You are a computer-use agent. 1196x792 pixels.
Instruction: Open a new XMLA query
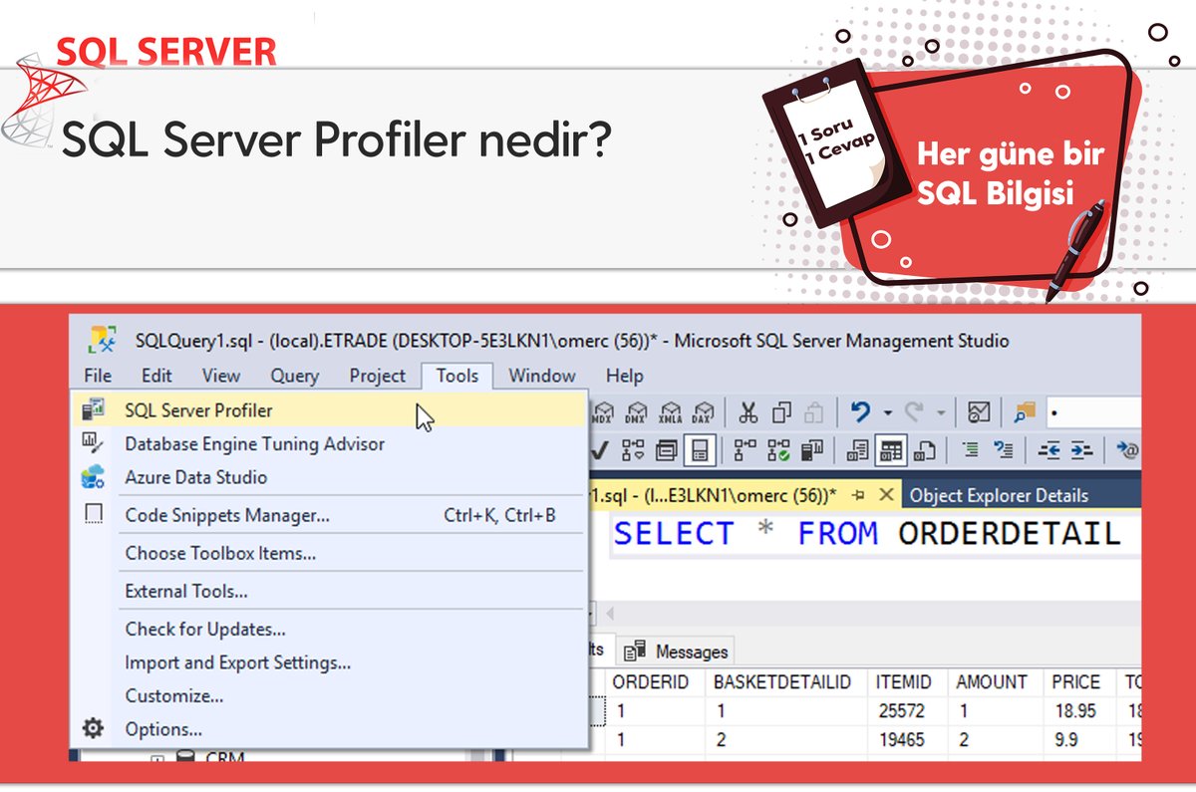coord(670,412)
